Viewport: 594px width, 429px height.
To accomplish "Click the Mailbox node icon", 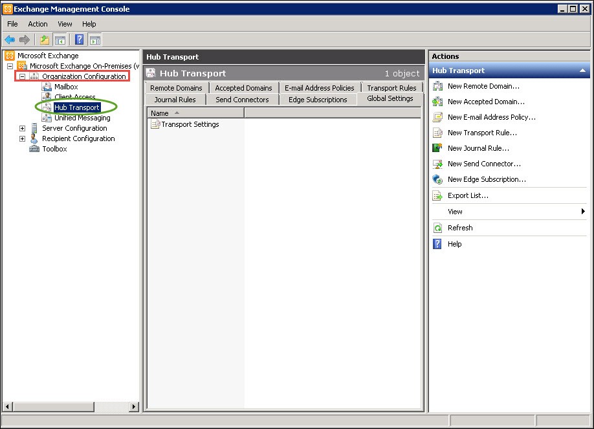I will [47, 87].
